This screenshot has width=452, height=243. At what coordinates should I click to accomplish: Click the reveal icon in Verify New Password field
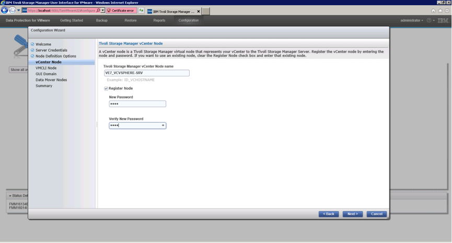(x=163, y=125)
